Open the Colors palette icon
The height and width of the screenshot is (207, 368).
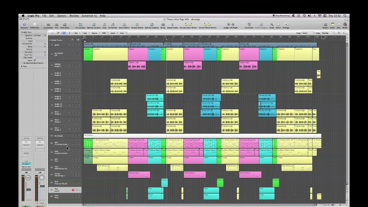click(x=278, y=25)
